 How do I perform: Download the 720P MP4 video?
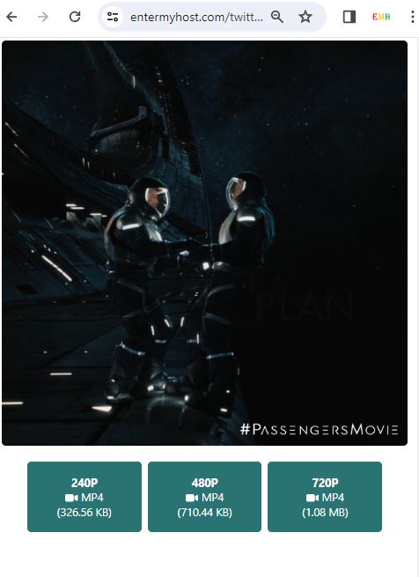point(325,497)
